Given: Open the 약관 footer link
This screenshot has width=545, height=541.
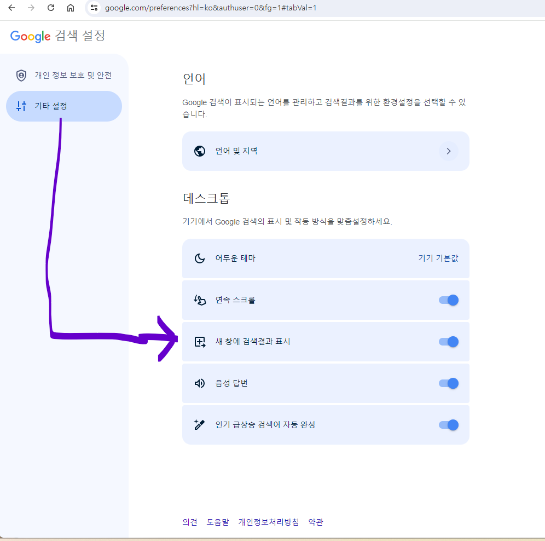Looking at the screenshot, I should [x=316, y=522].
